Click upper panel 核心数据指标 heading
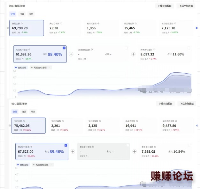The height and width of the screenshot is (189, 200). (x=17, y=6)
